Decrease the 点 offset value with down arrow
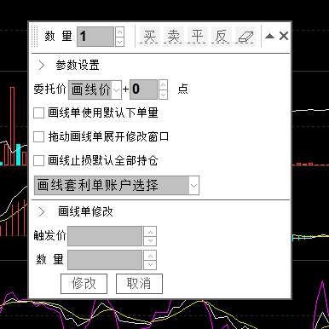Screen dimensions: 329x329 pyautogui.click(x=163, y=95)
